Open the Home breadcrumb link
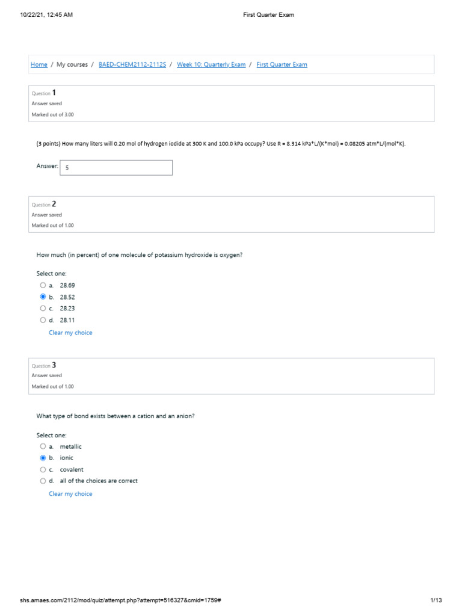The image size is (462, 616). coord(39,65)
